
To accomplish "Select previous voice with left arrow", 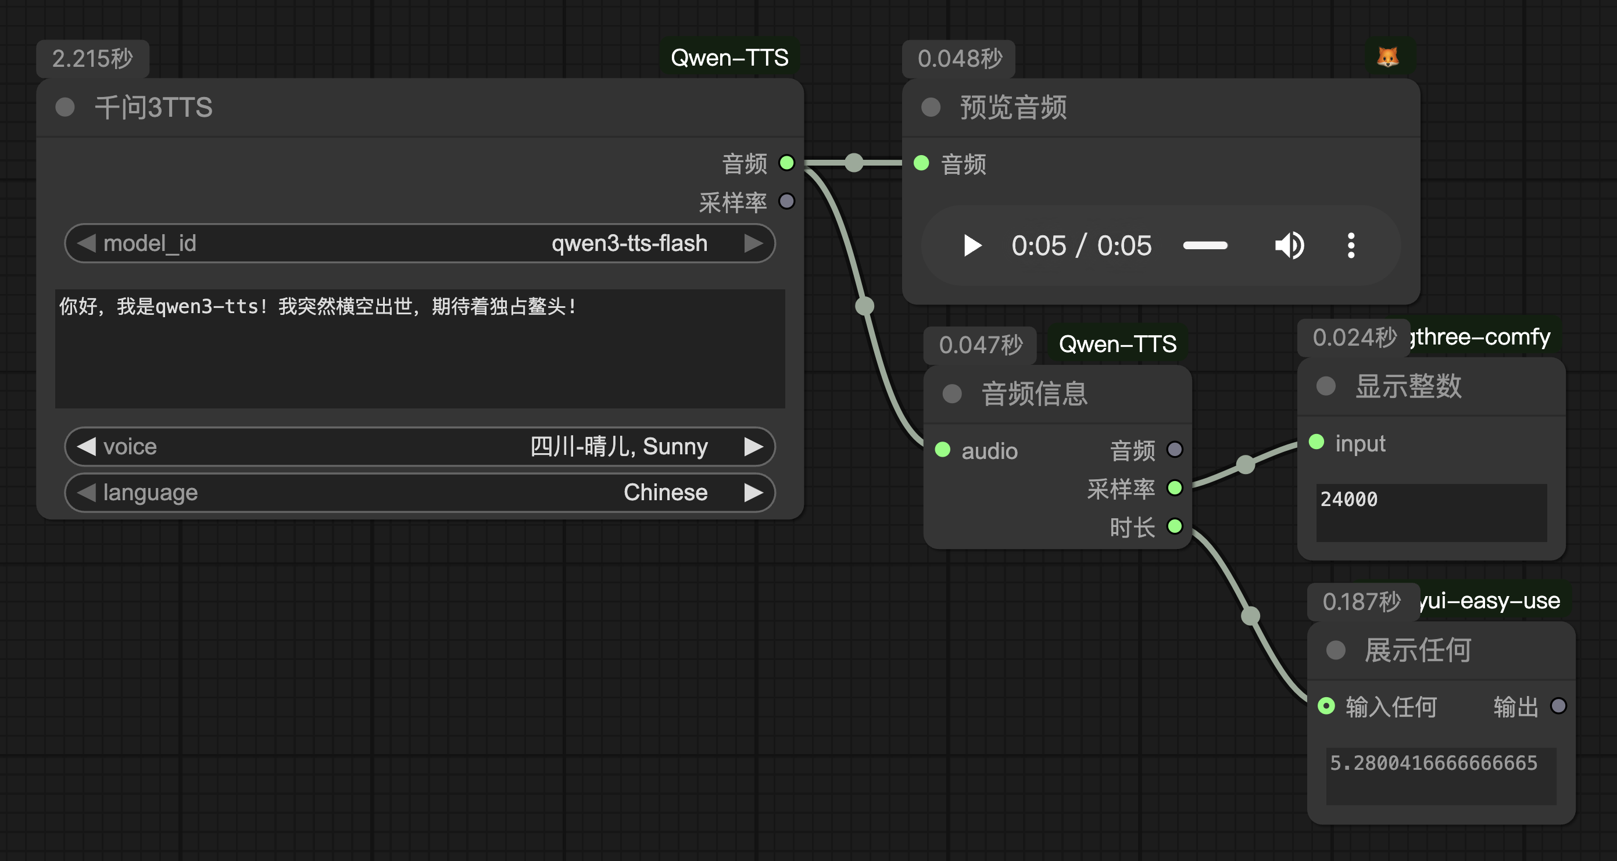I will tap(86, 446).
